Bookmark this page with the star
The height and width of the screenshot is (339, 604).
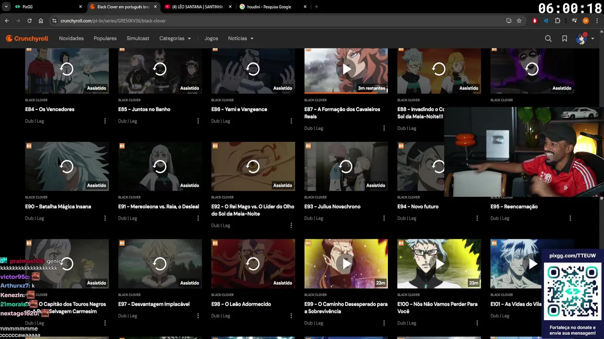point(519,21)
